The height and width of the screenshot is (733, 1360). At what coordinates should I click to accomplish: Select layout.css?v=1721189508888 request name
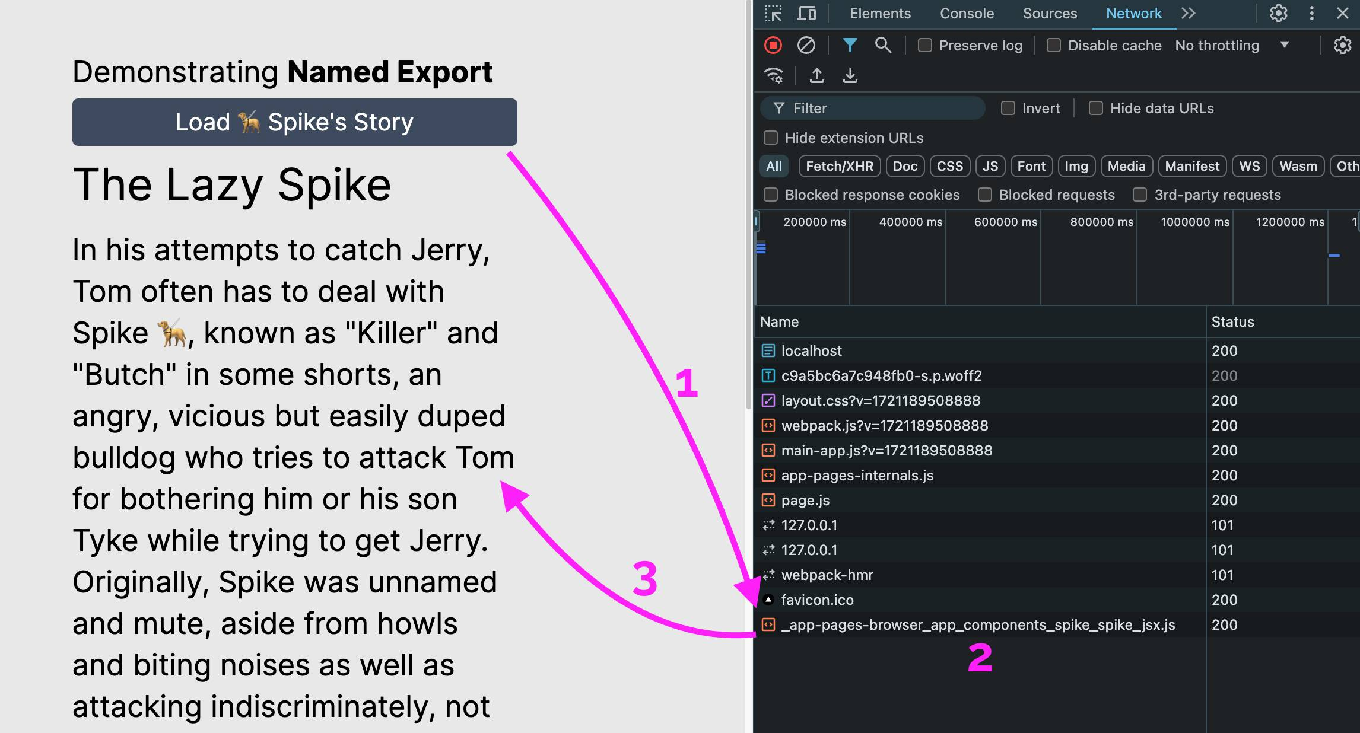[x=881, y=400]
